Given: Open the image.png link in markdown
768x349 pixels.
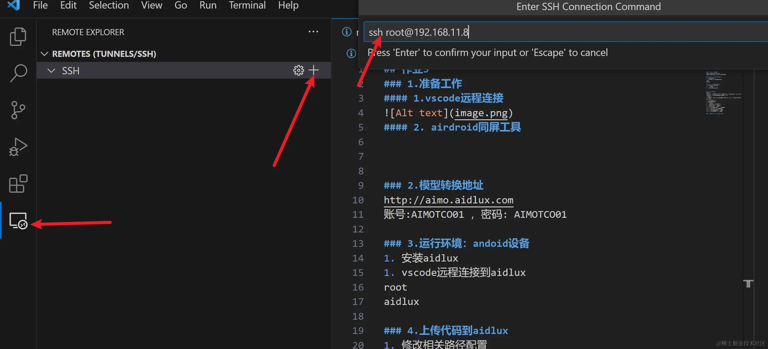Looking at the screenshot, I should 481,113.
